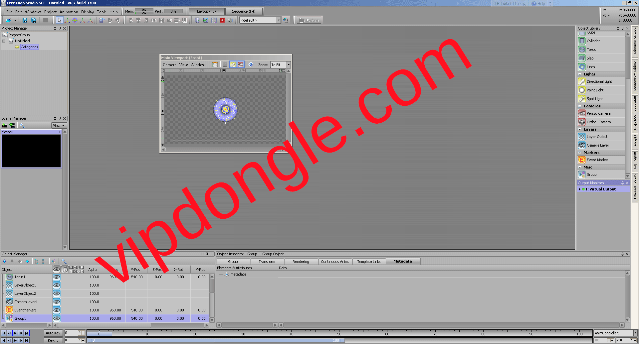
Task: Click the audio speaker icon in toolbar
Action: tap(230, 20)
